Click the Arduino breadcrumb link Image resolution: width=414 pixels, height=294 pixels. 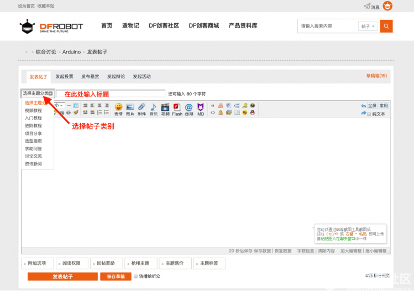pos(71,52)
